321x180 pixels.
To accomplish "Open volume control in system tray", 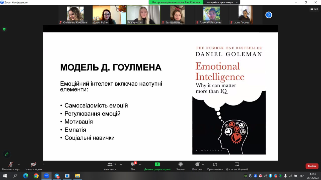I will tap(265, 176).
